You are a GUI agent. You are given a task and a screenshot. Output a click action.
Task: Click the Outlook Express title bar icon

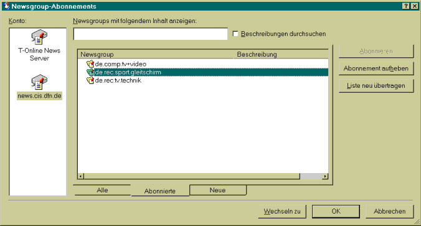coord(7,6)
